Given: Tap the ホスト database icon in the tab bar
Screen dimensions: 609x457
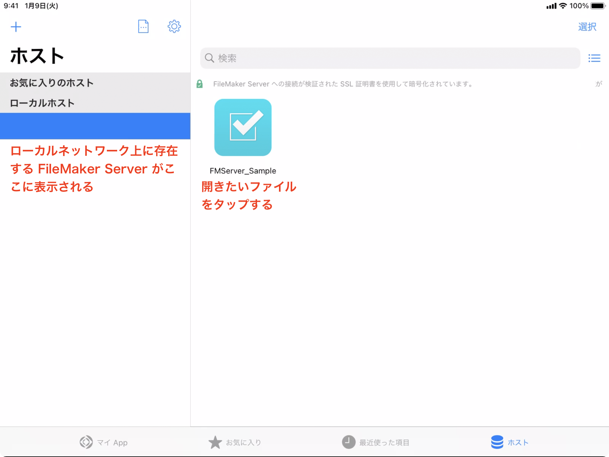Looking at the screenshot, I should [496, 442].
